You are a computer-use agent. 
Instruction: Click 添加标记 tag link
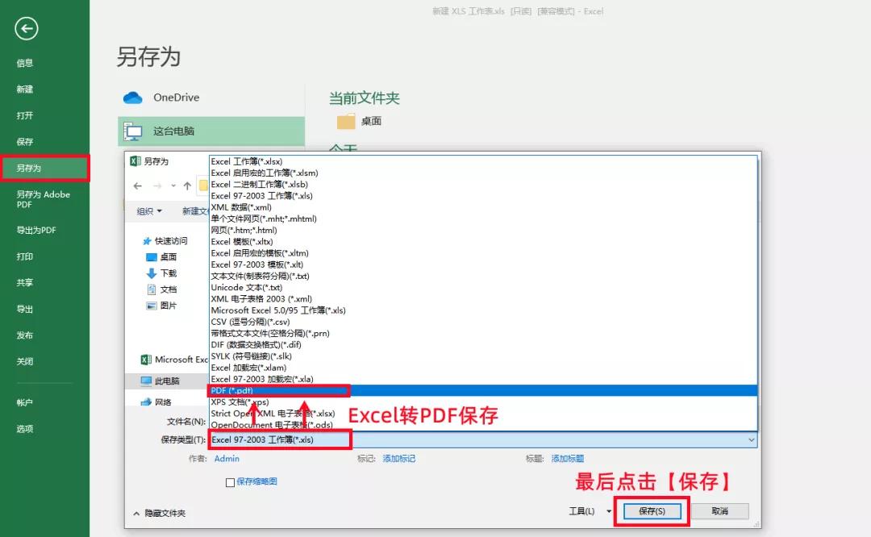399,459
